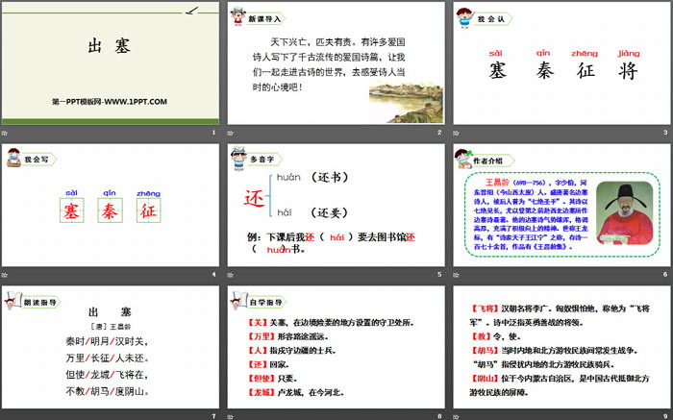Click the 【龙城】 note on slide 8
Image resolution: width=673 pixels, height=420 pixels.
(296, 392)
